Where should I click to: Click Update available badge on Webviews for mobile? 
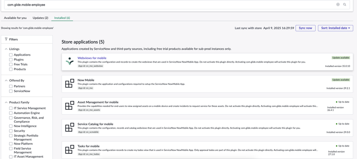[341, 58]
